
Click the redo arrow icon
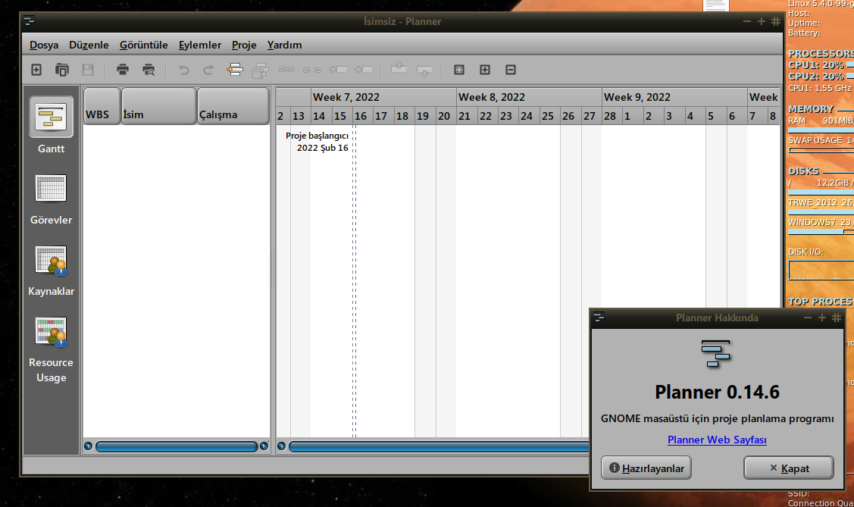(208, 70)
